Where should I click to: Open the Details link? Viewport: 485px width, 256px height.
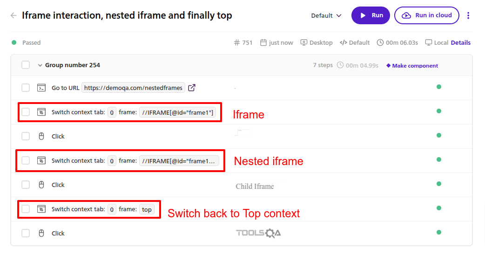(x=461, y=42)
